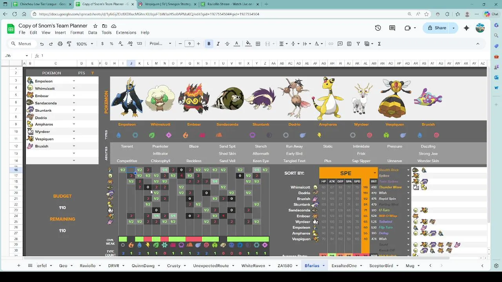Viewport: 502px width, 282px height.
Task: Click the Gemini sparkle icon
Action: pyautogui.click(x=466, y=28)
